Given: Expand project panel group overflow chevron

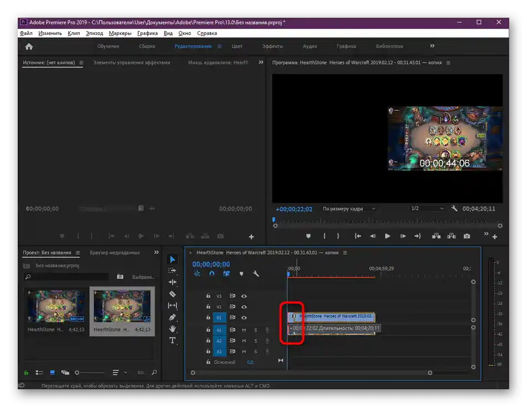Looking at the screenshot, I should point(156,252).
